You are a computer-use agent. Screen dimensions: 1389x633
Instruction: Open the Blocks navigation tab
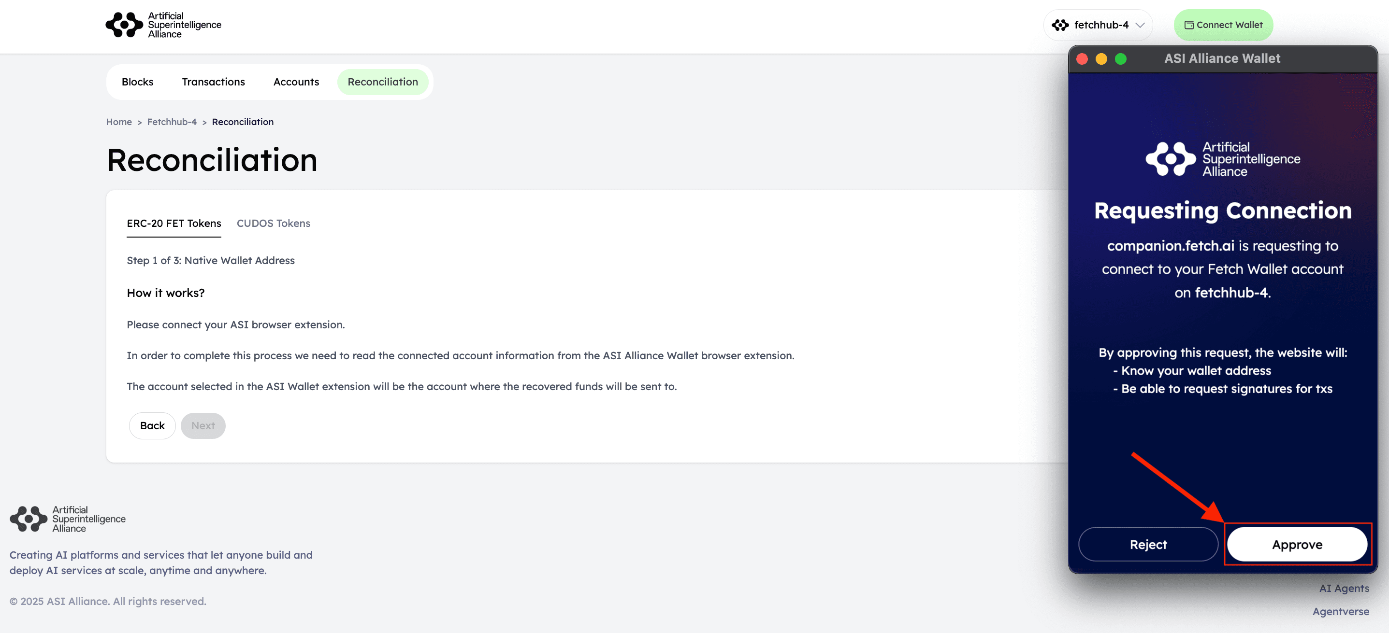[x=137, y=82]
